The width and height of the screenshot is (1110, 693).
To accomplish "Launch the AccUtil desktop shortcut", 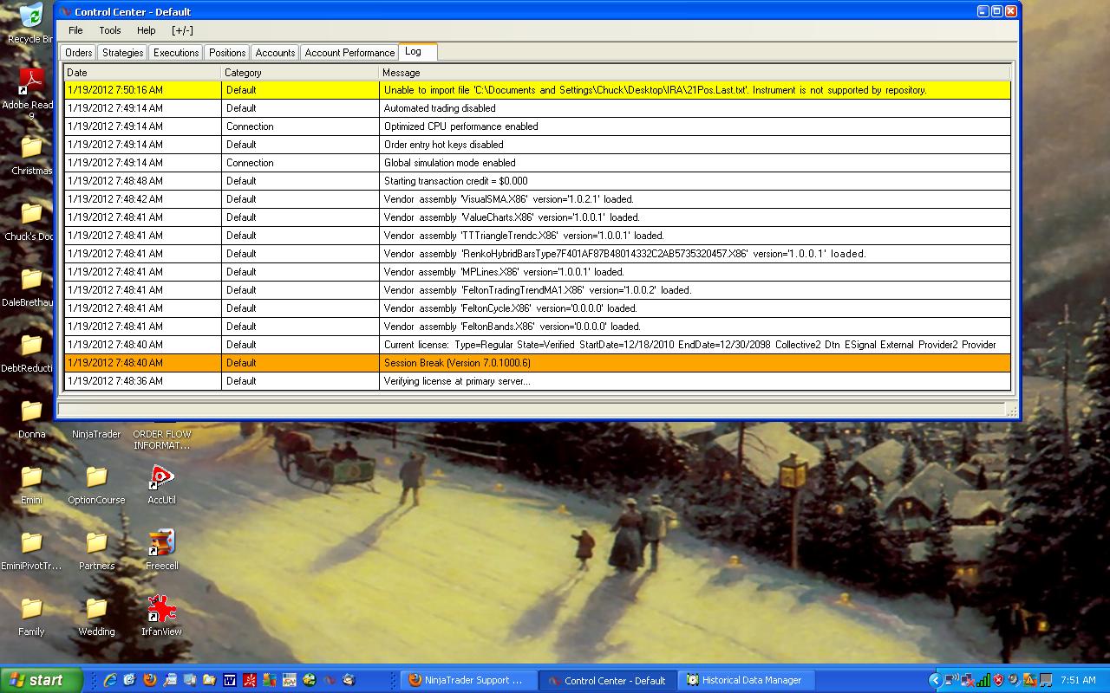I will point(161,483).
